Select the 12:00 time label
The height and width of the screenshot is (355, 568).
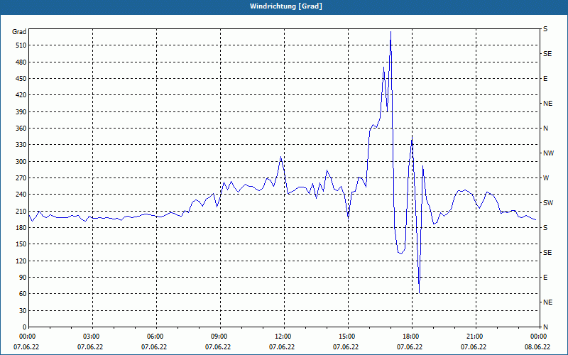pos(283,336)
